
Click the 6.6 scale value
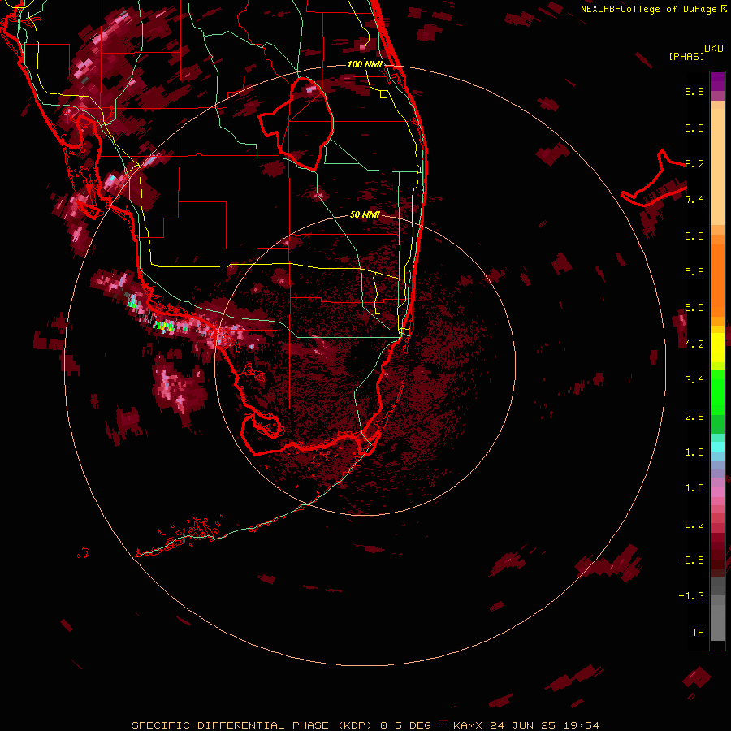pyautogui.click(x=694, y=236)
